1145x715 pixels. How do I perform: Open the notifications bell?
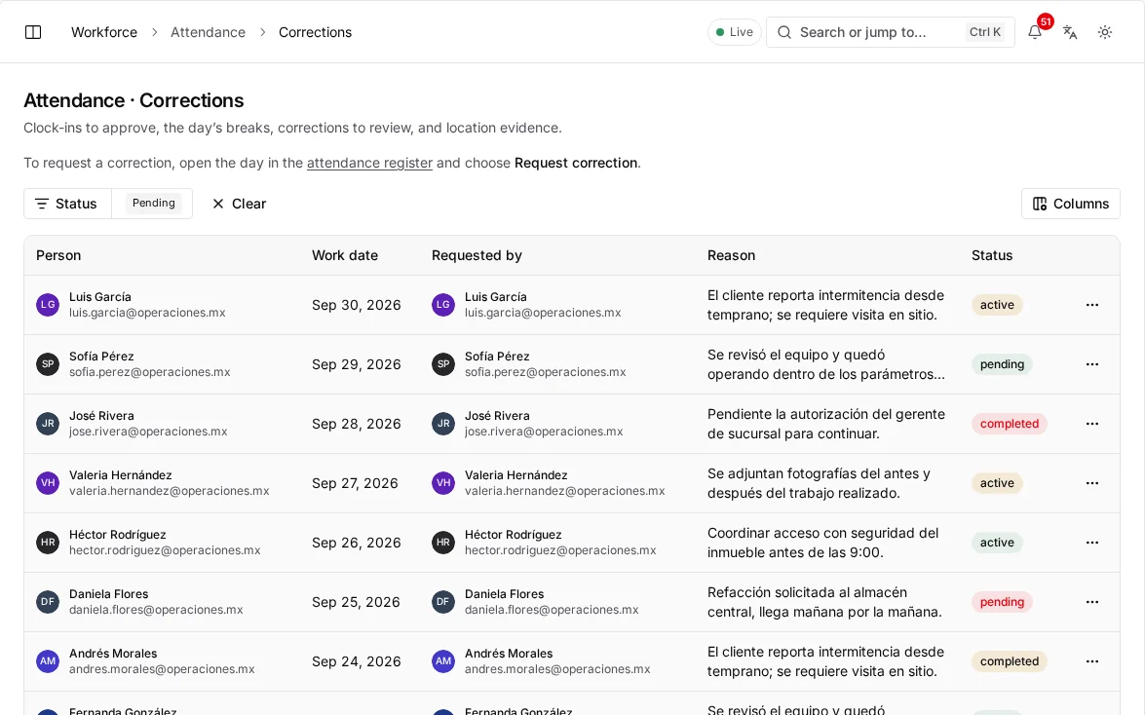tap(1035, 32)
